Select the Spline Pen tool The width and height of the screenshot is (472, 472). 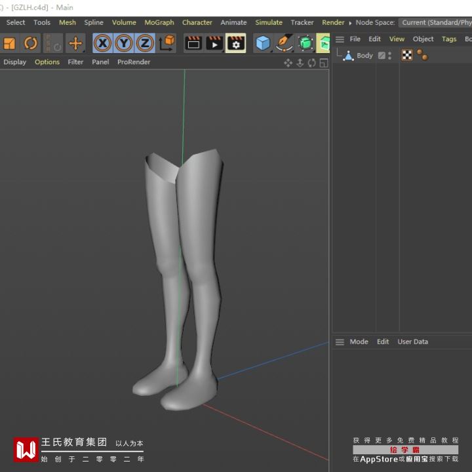coord(284,43)
